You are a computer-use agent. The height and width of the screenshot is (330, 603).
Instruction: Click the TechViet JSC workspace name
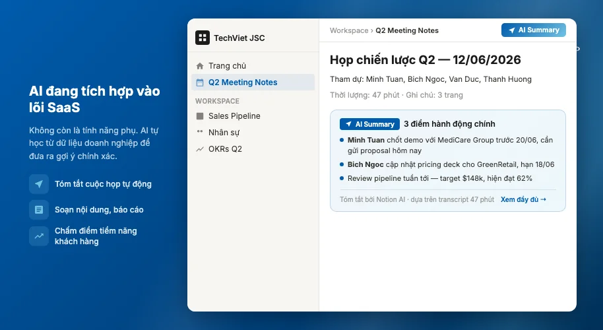(x=239, y=38)
